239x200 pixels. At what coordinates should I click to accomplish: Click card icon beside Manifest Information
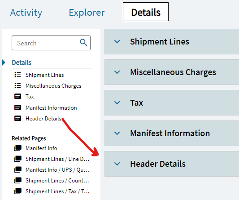pos(17,107)
